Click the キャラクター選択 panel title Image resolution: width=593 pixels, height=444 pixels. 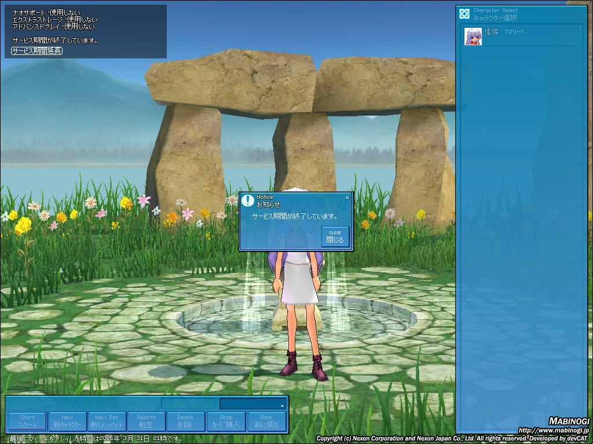point(495,18)
